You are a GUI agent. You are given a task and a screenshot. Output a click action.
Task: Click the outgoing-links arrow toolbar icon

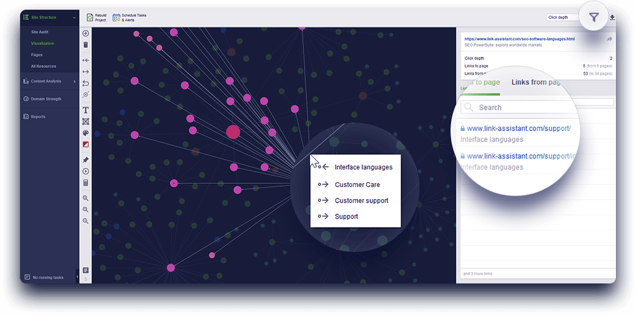[x=86, y=72]
